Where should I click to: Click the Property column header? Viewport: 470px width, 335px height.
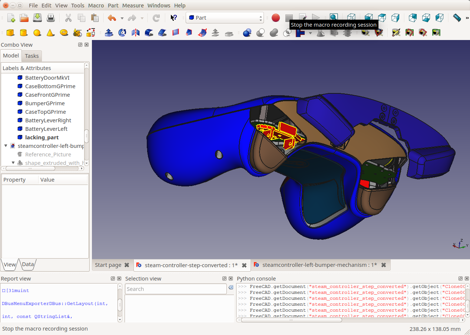20,180
